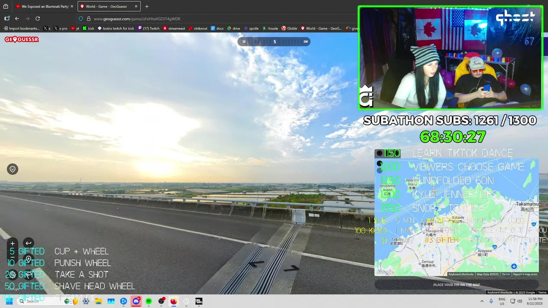Open the 'x' bookmark
The height and width of the screenshot is (308, 548).
click(47, 29)
